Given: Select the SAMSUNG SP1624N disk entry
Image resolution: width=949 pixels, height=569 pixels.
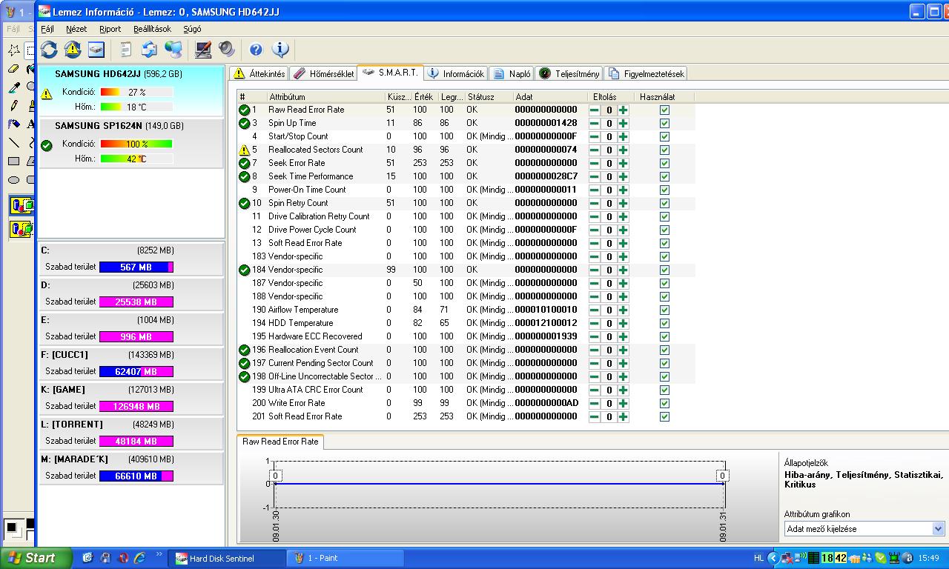Looking at the screenshot, I should tap(131, 142).
